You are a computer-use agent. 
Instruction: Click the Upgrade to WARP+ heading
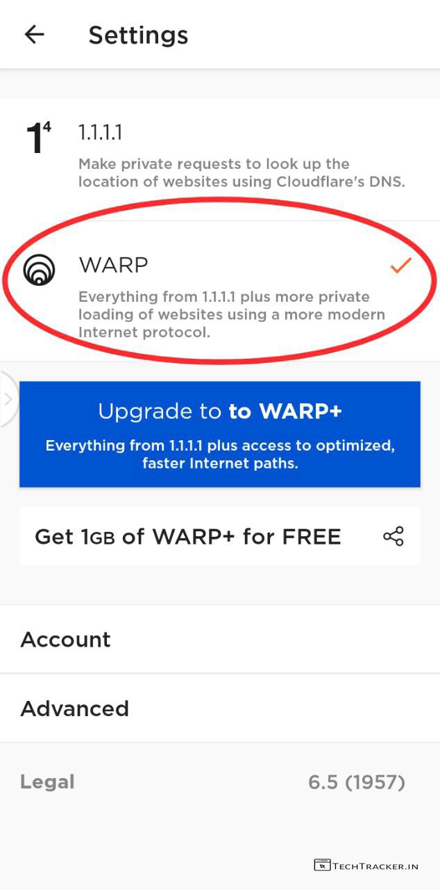pos(220,411)
